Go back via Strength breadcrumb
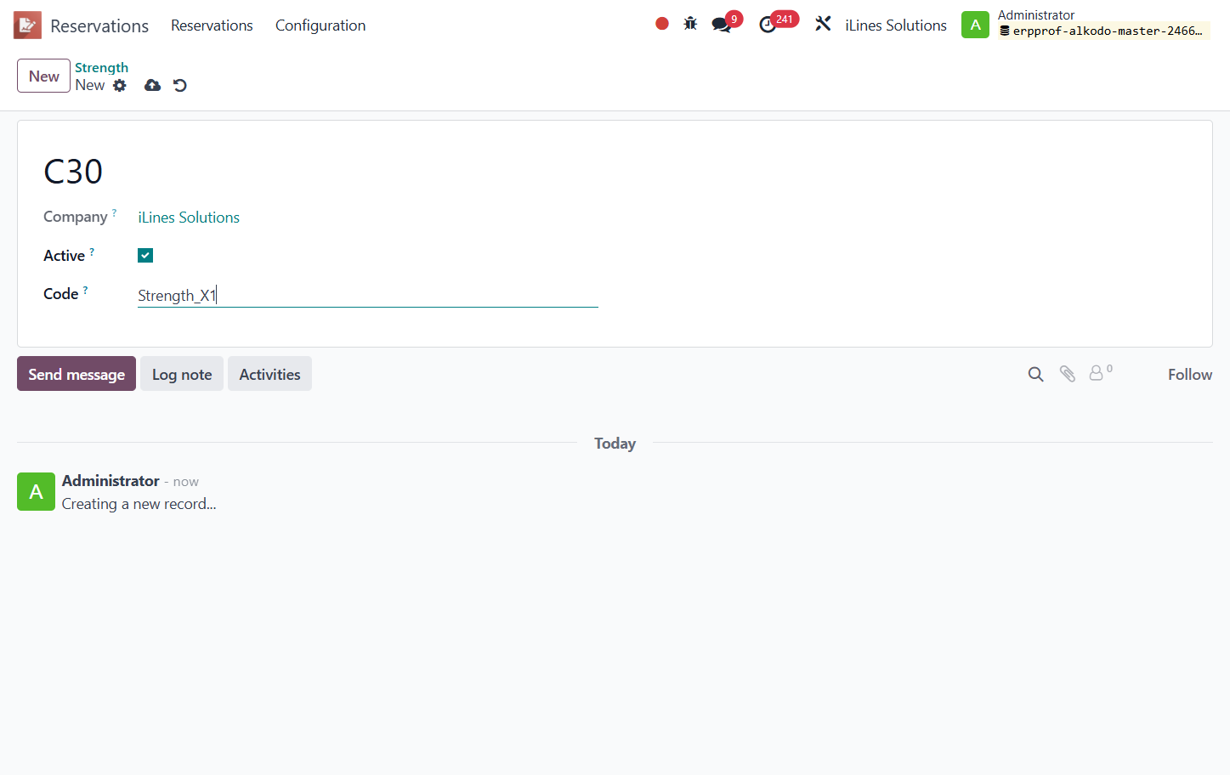1230x775 pixels. click(101, 67)
